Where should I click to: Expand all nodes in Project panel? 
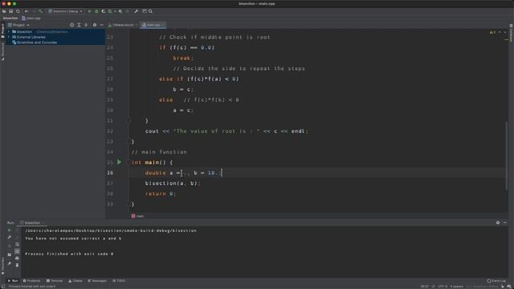79,25
